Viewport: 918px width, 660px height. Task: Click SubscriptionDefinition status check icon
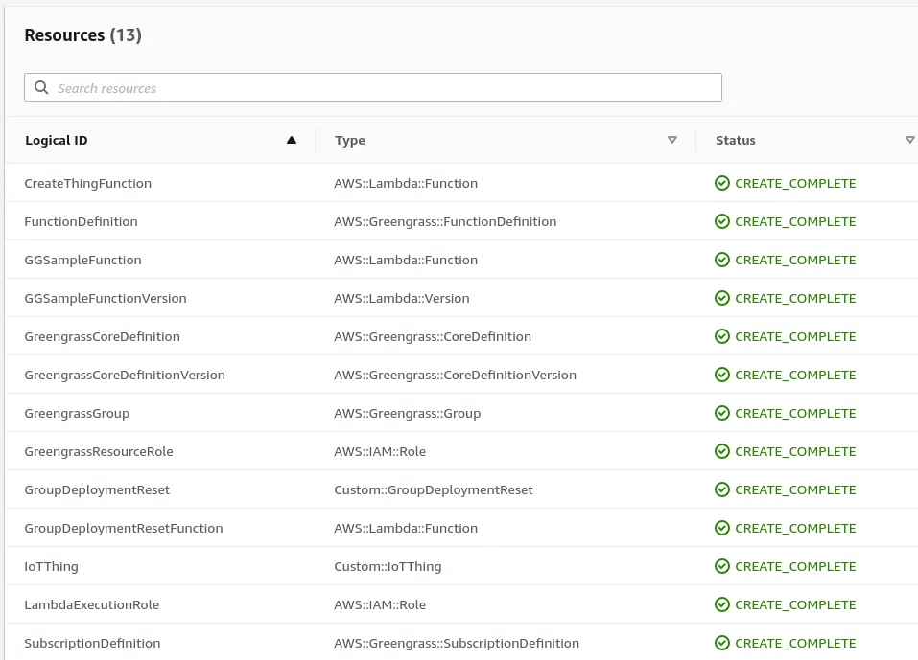coord(722,643)
